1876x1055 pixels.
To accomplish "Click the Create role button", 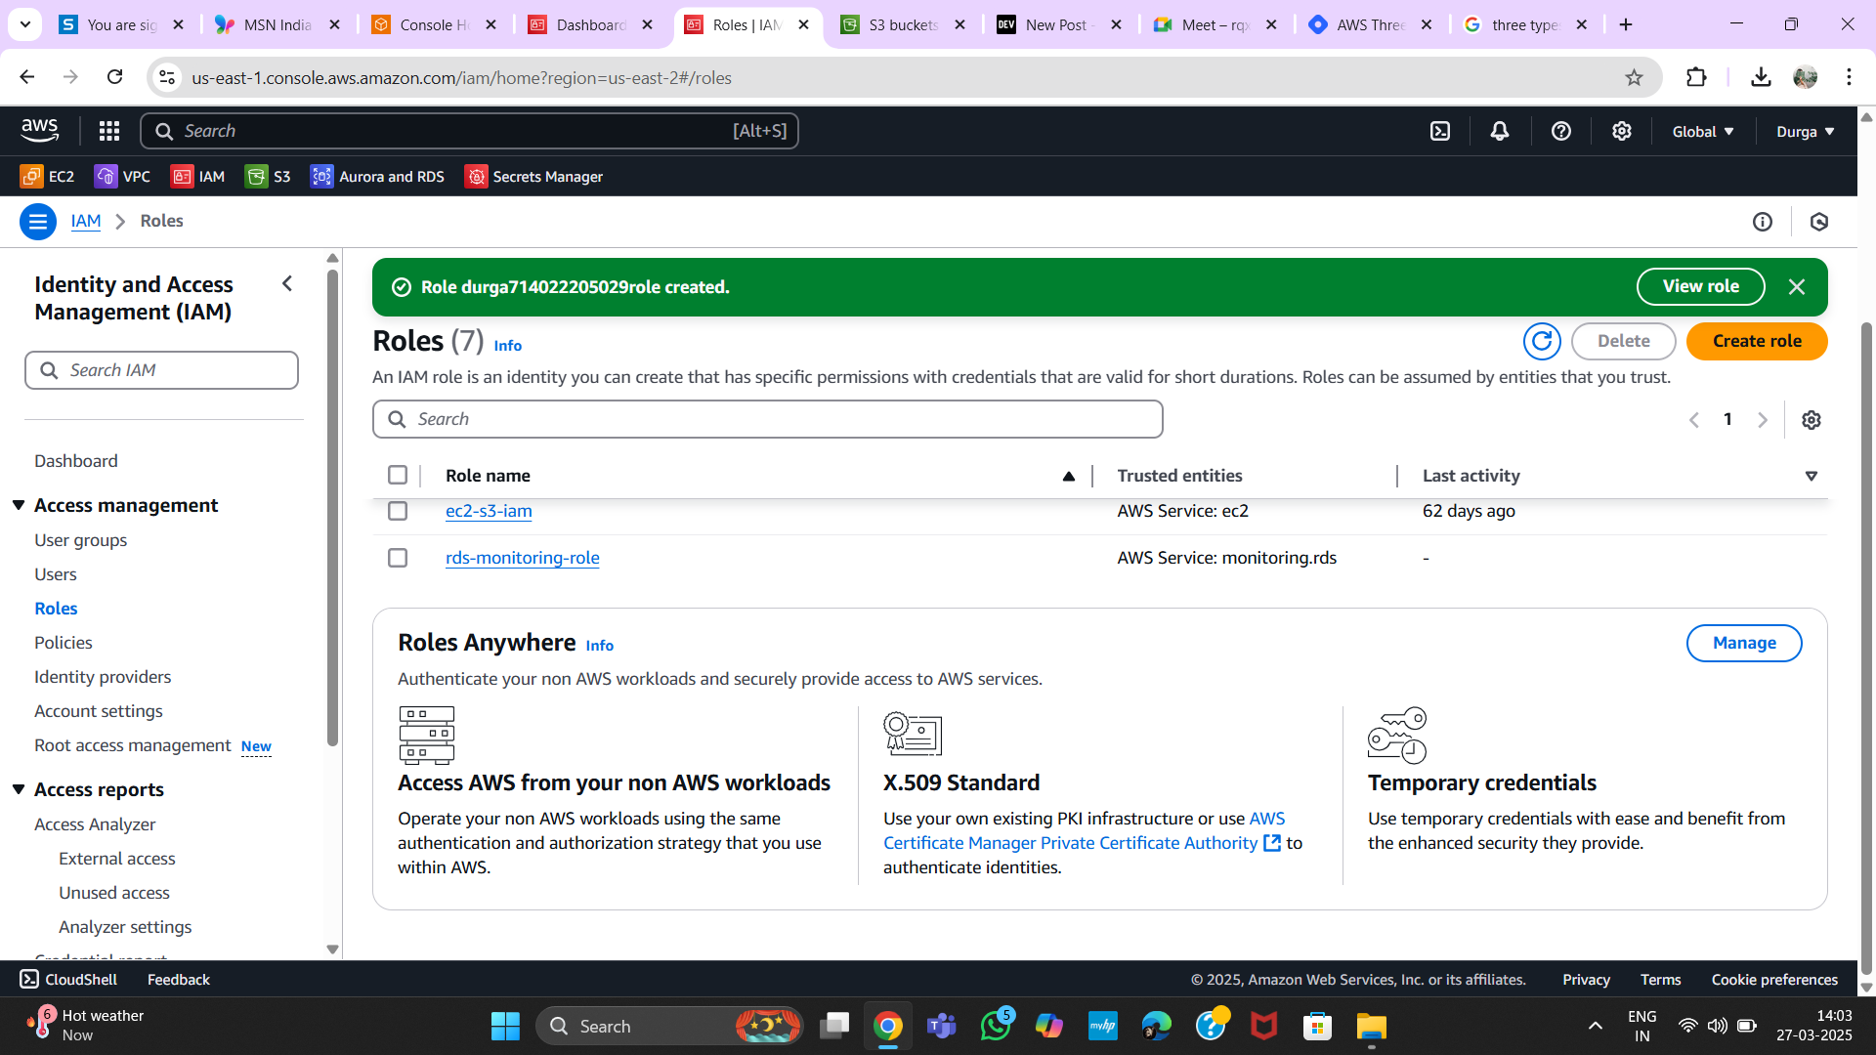I will [1757, 341].
